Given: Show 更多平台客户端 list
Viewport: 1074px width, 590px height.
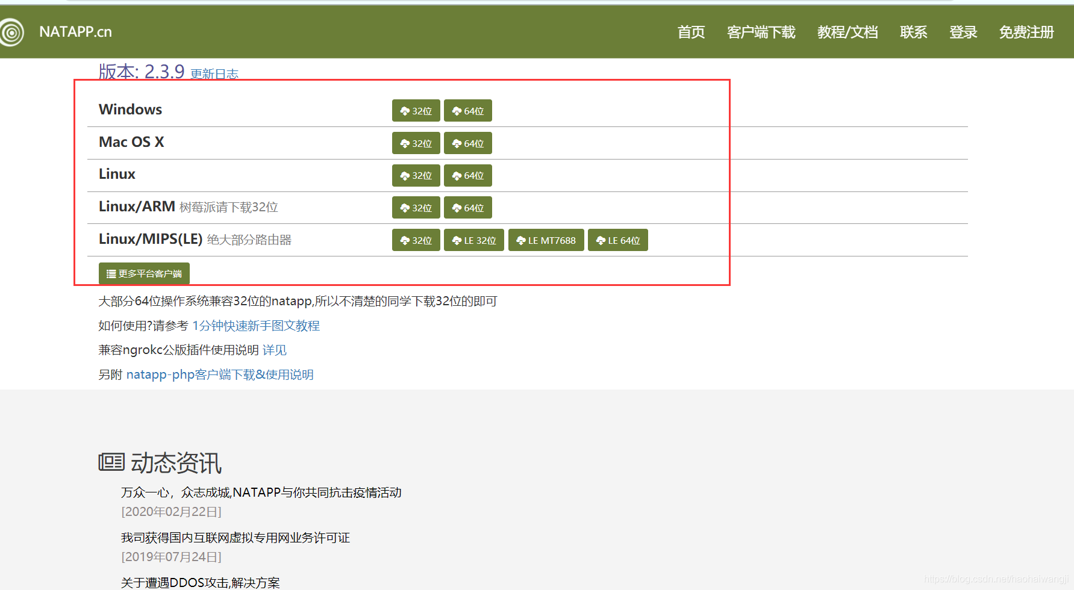Looking at the screenshot, I should pos(144,273).
